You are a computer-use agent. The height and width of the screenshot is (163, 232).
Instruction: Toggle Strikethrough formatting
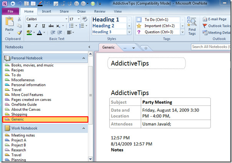pos(51,26)
